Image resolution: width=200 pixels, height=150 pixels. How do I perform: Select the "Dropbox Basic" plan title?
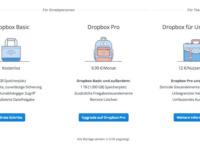tap(14, 27)
